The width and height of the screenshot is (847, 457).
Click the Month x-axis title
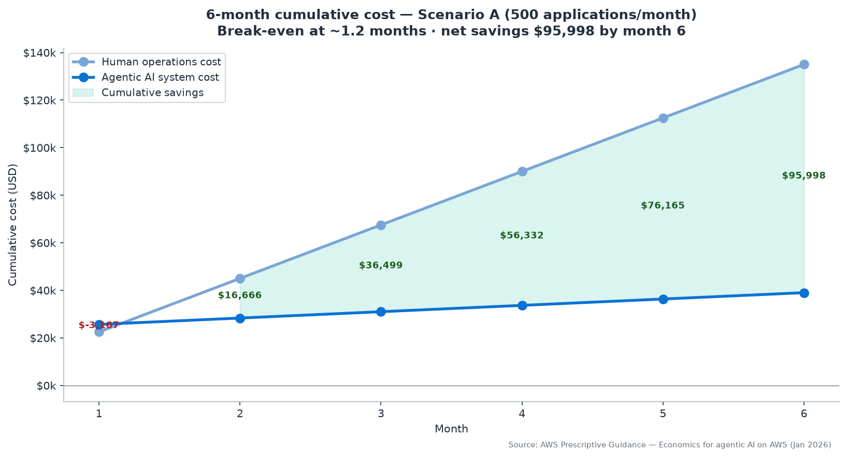pyautogui.click(x=451, y=429)
